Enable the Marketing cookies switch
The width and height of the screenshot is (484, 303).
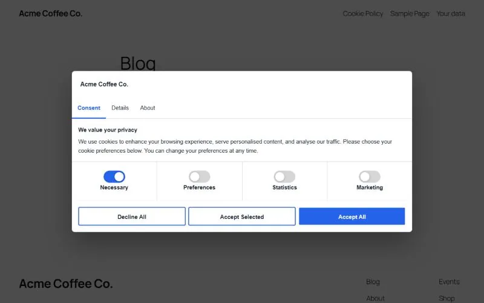370,176
